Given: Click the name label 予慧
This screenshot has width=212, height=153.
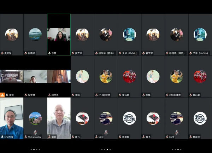Looking at the screenshot, I should [54, 53].
